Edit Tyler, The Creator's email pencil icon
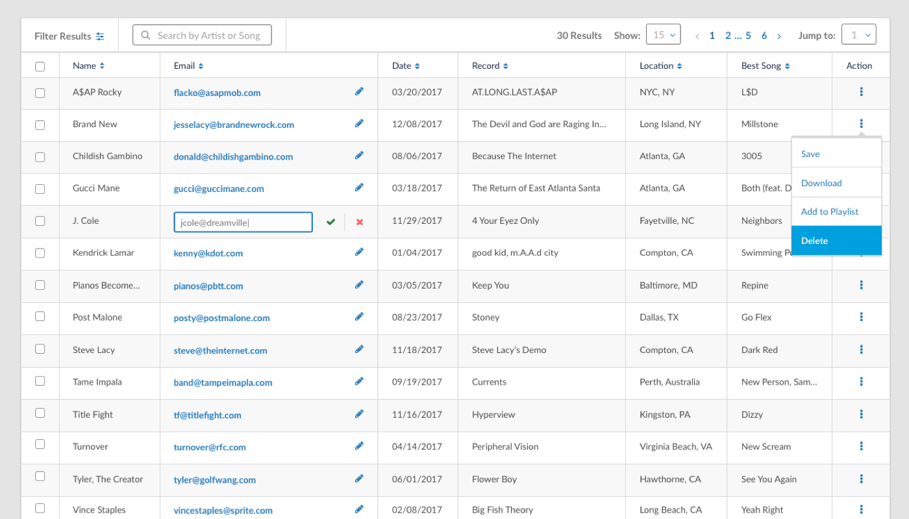 tap(359, 479)
